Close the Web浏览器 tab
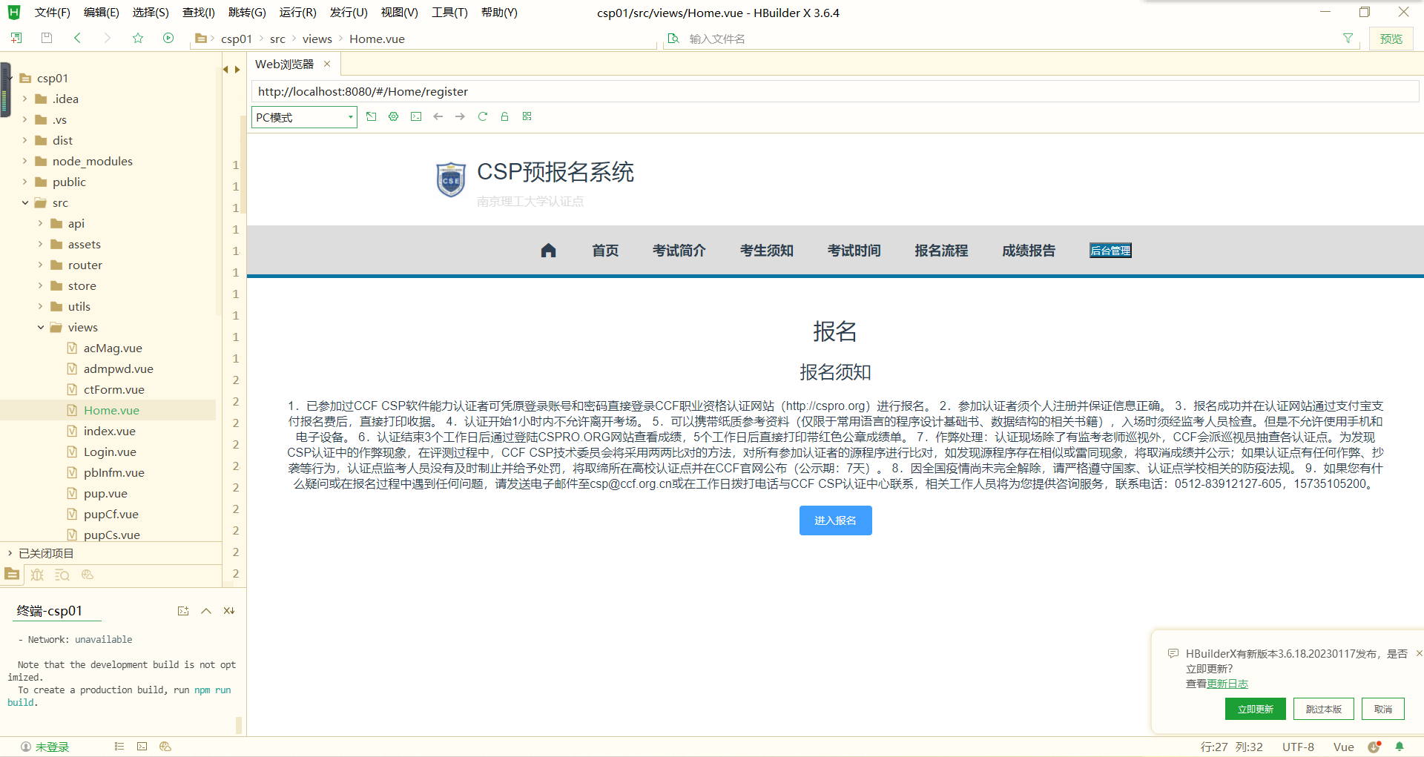 [327, 65]
